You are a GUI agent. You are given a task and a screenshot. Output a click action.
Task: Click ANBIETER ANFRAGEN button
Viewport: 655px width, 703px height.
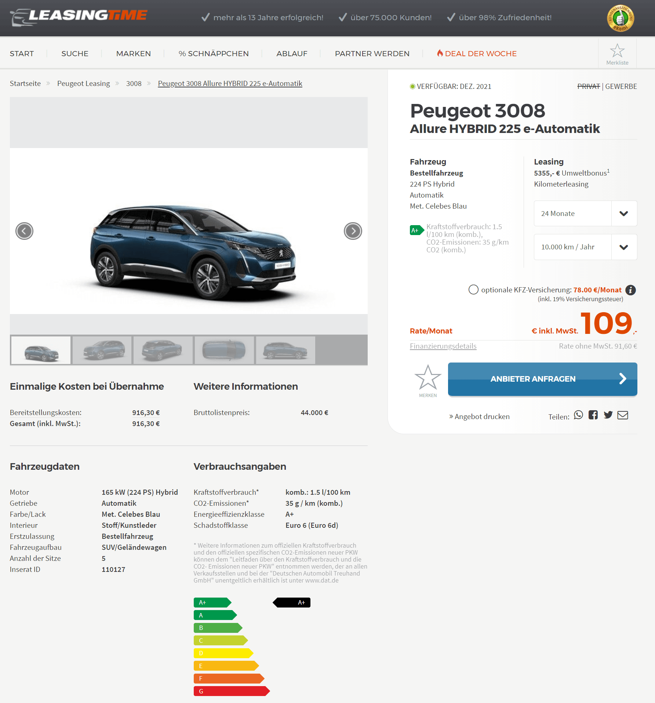[x=542, y=379]
